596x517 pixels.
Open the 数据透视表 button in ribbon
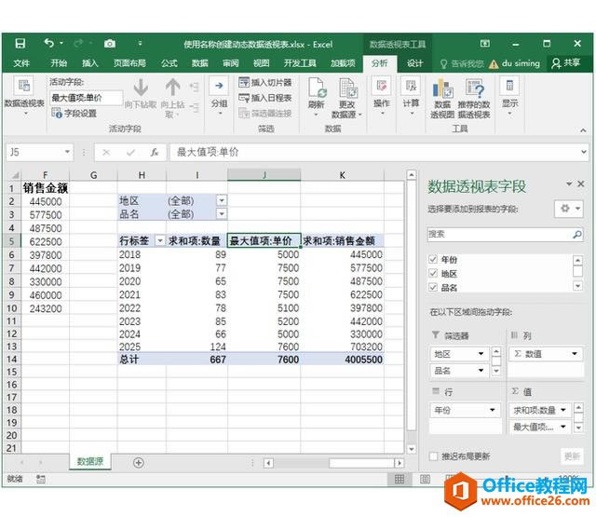click(x=24, y=97)
